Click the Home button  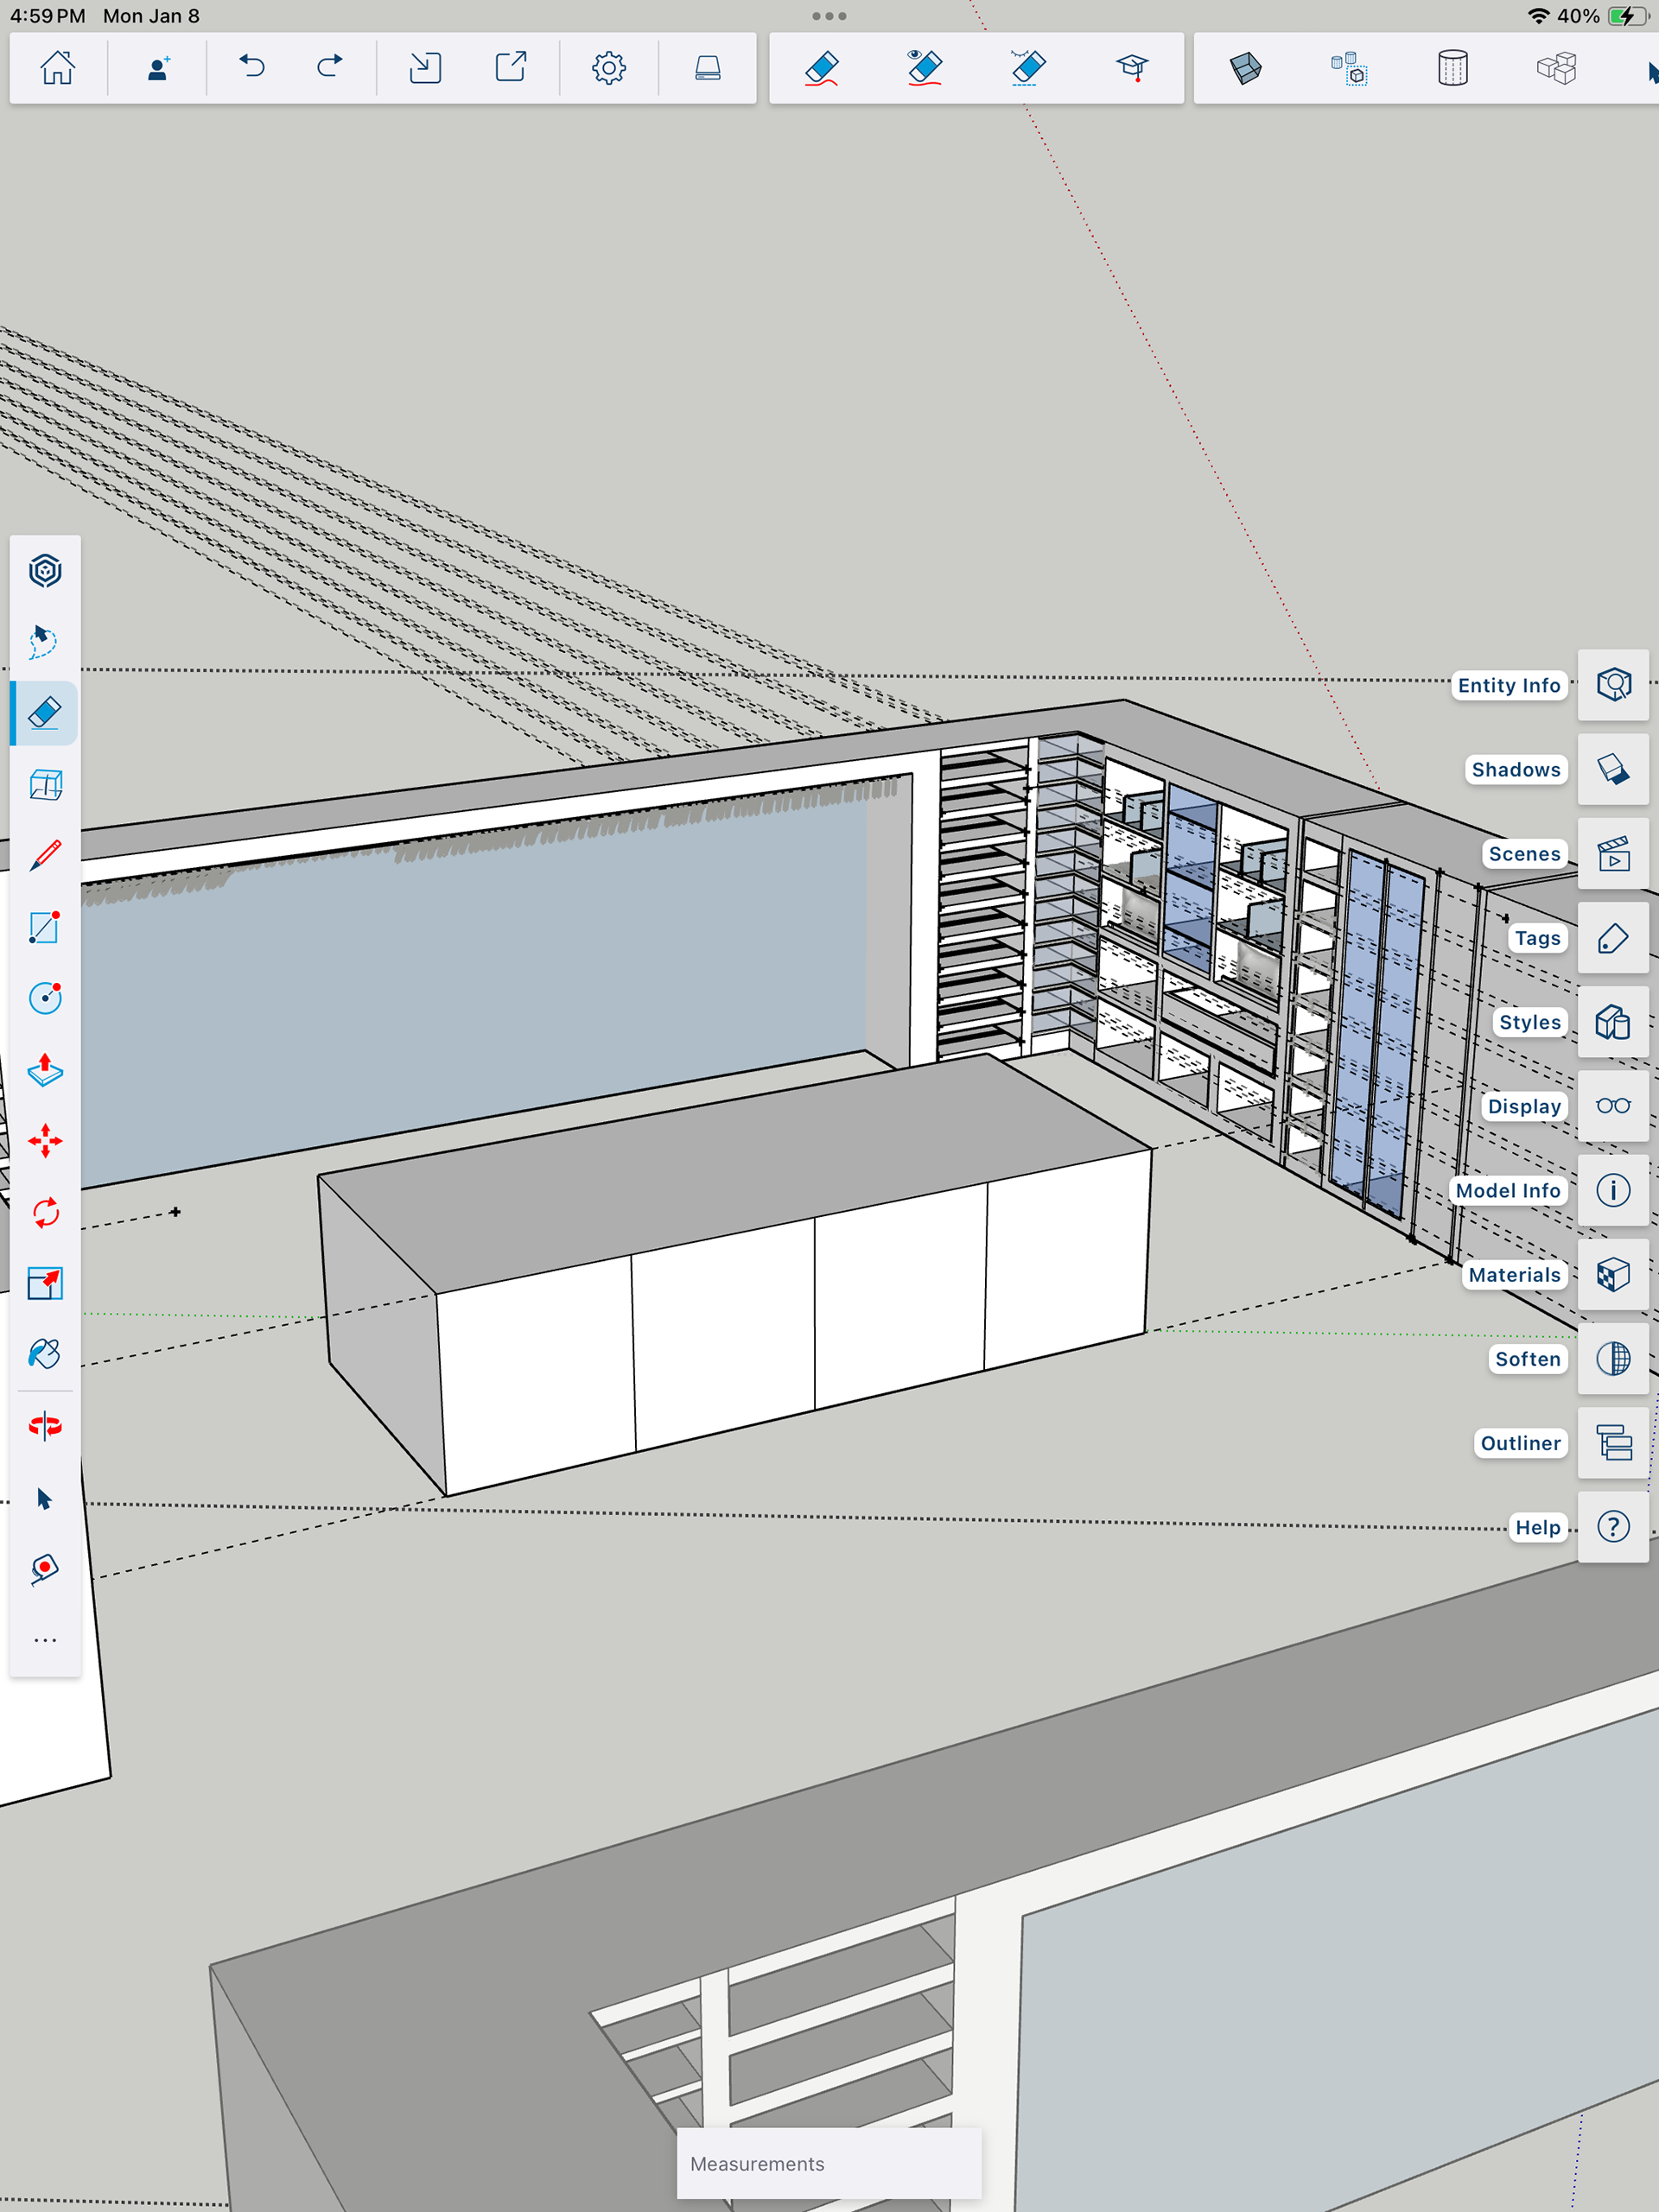(x=58, y=68)
